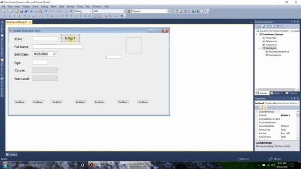Select Studreg.Designer.cs in Solution Explorer
The height and width of the screenshot is (169, 301).
tap(278, 52)
